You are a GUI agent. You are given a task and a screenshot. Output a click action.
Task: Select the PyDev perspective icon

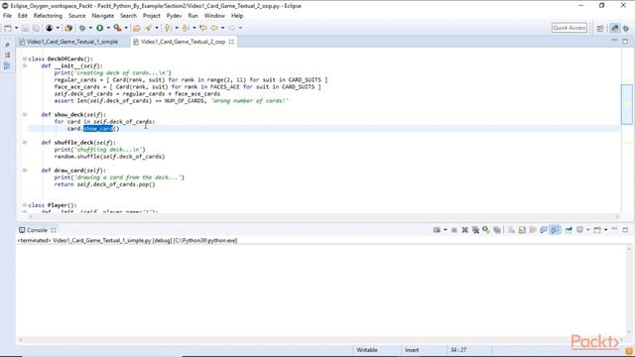pos(615,28)
